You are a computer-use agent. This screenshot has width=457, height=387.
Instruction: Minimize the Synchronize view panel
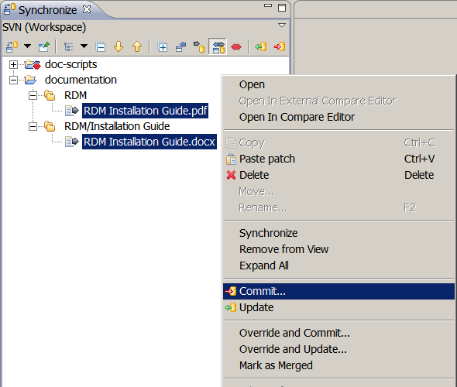point(267,5)
